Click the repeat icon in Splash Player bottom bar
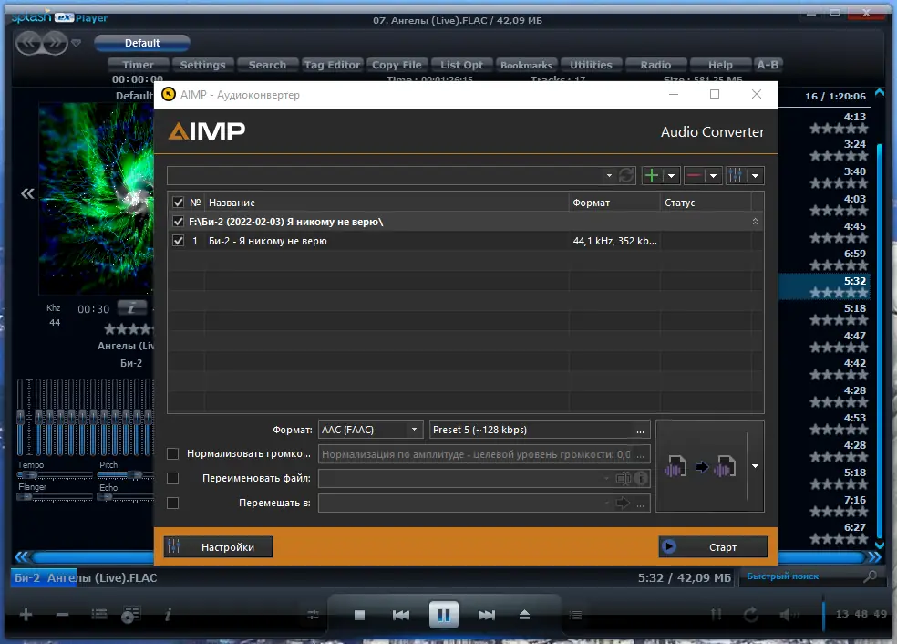The width and height of the screenshot is (897, 644). tap(751, 615)
